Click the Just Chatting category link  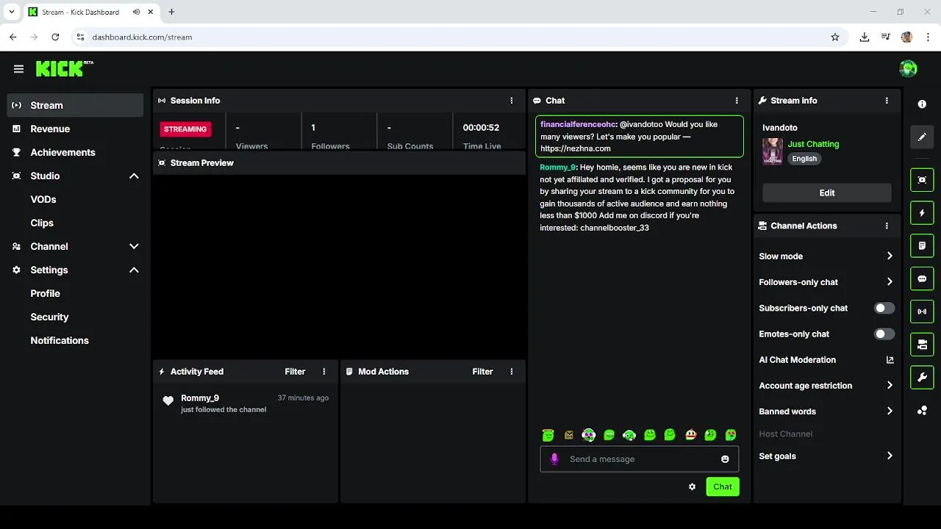(x=813, y=144)
